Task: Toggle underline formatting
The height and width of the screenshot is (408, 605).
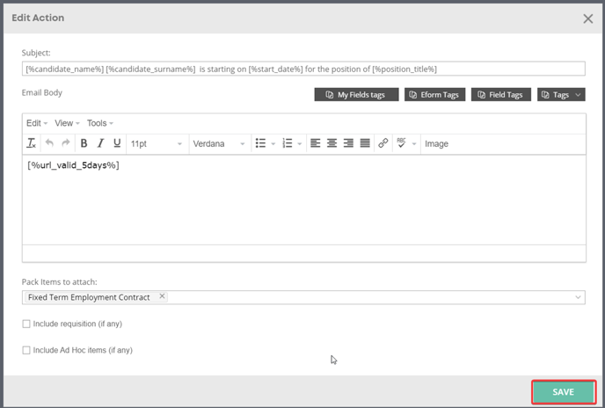Action: pyautogui.click(x=117, y=143)
